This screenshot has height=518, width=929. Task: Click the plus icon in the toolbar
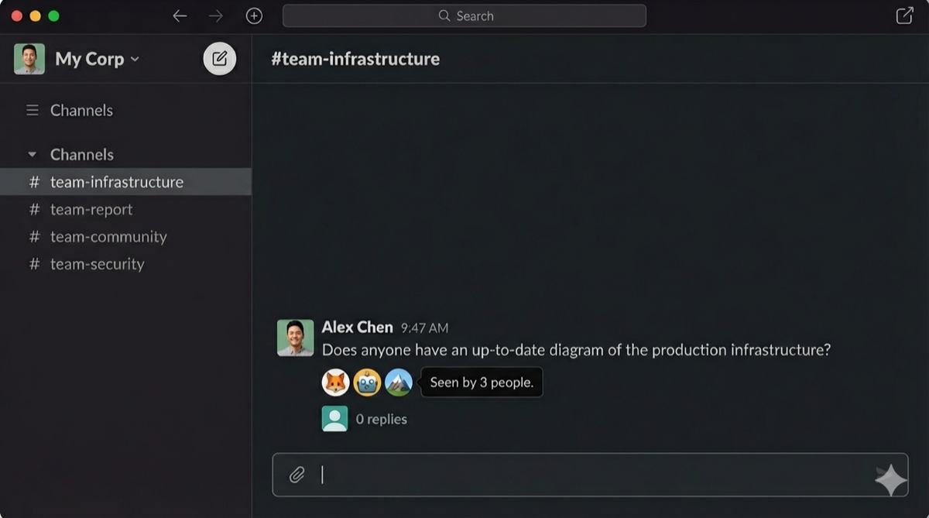click(254, 15)
